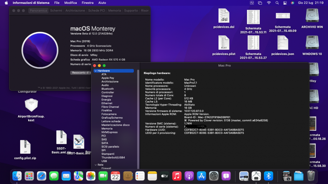
Task: Open Mail app in the dock
Action: click(x=66, y=176)
